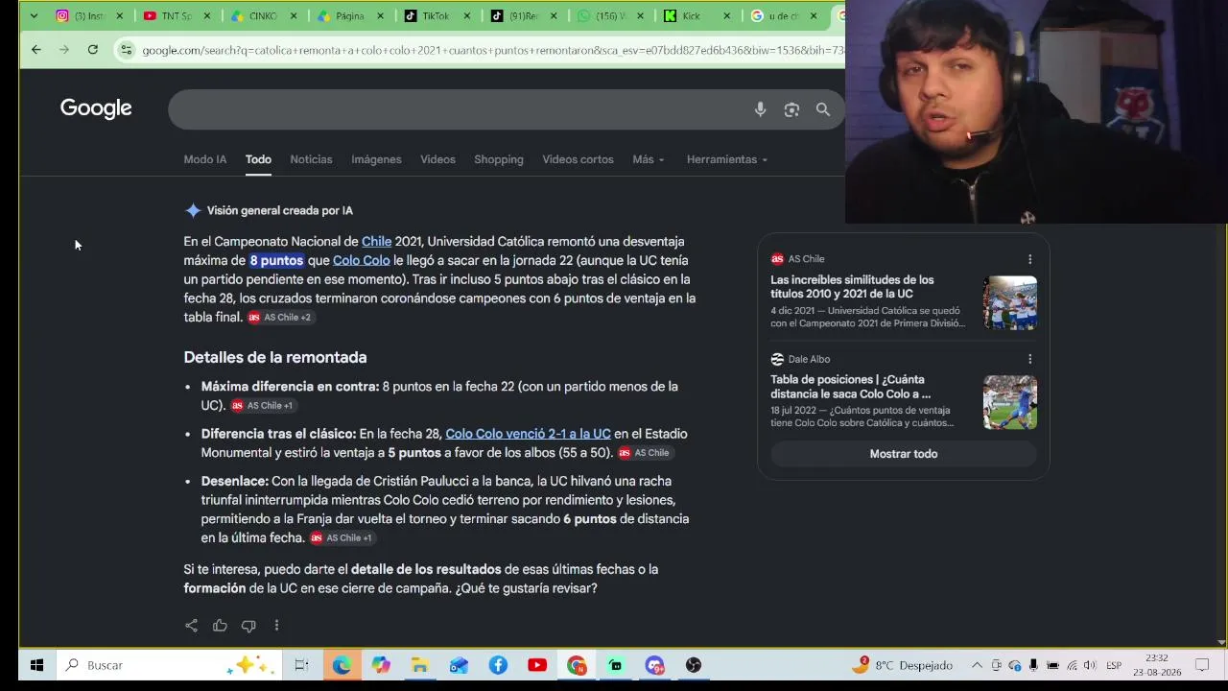
Task: Open YouTube from the taskbar
Action: tap(537, 665)
